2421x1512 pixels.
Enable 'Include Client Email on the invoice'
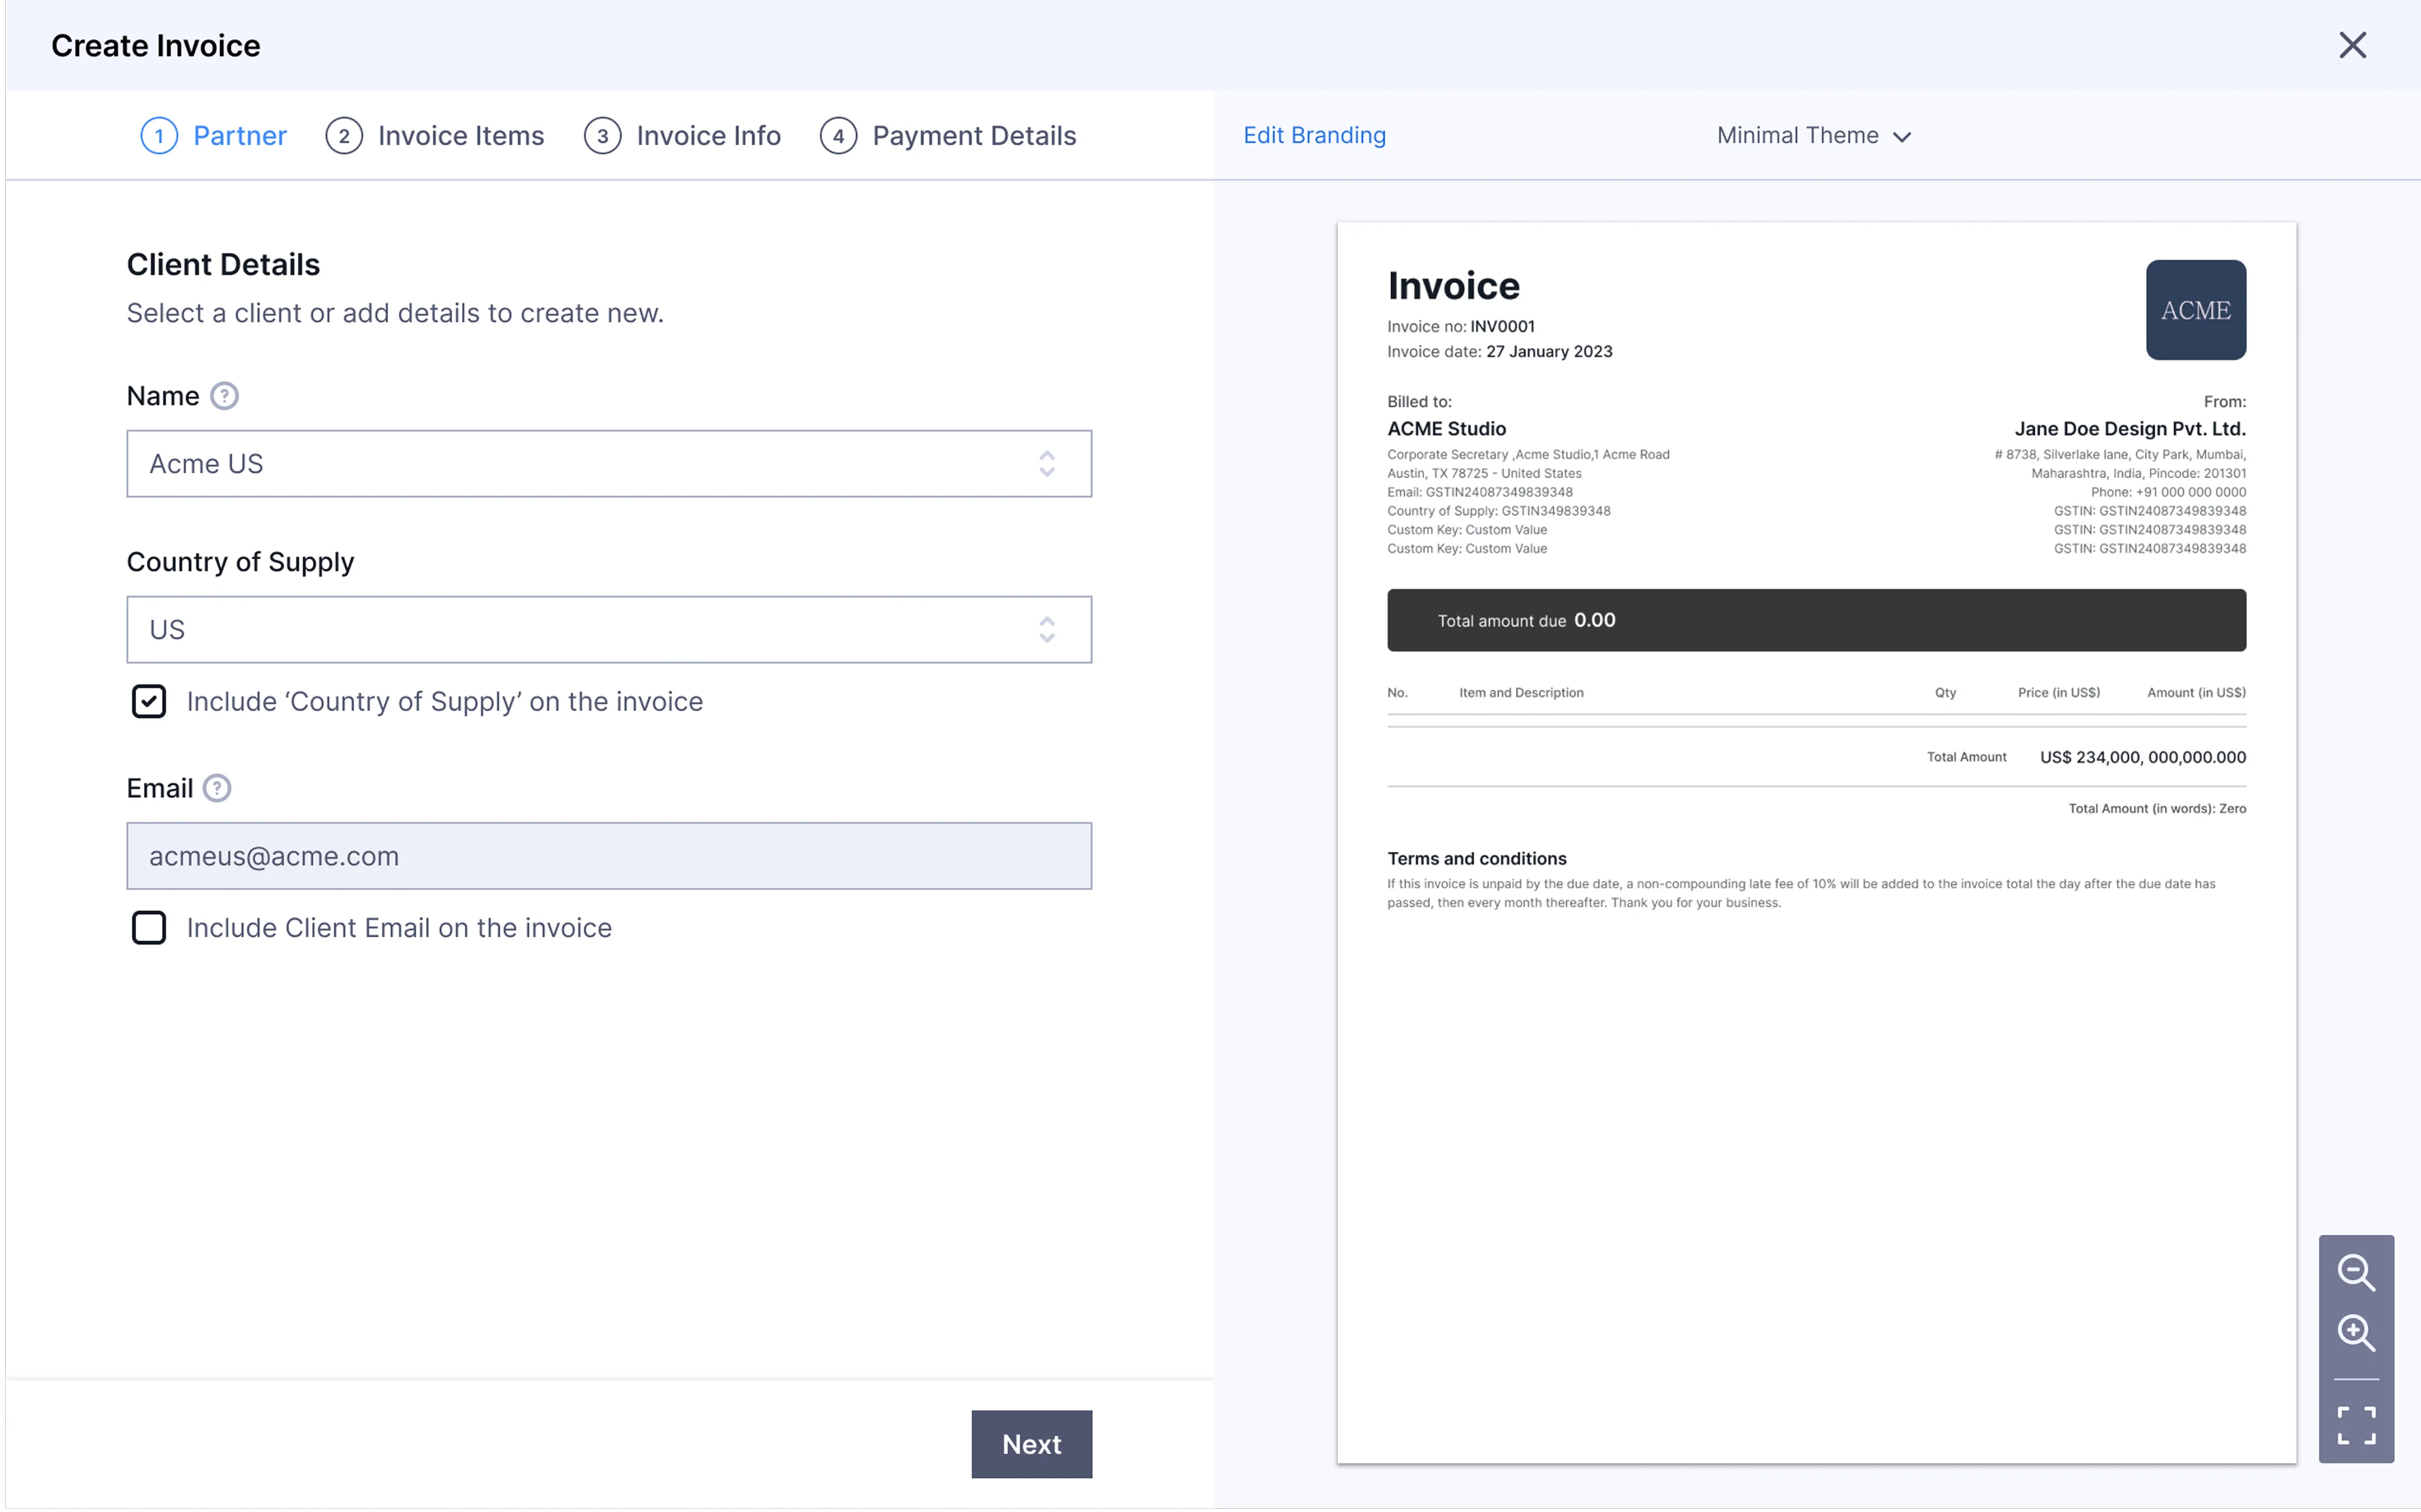pos(149,928)
